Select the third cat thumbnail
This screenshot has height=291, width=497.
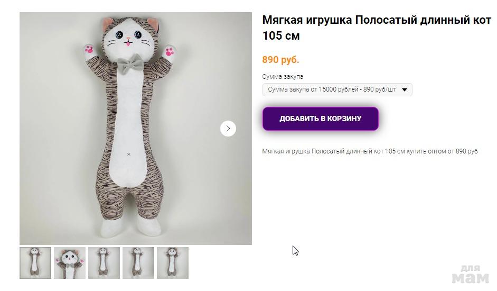(x=104, y=263)
